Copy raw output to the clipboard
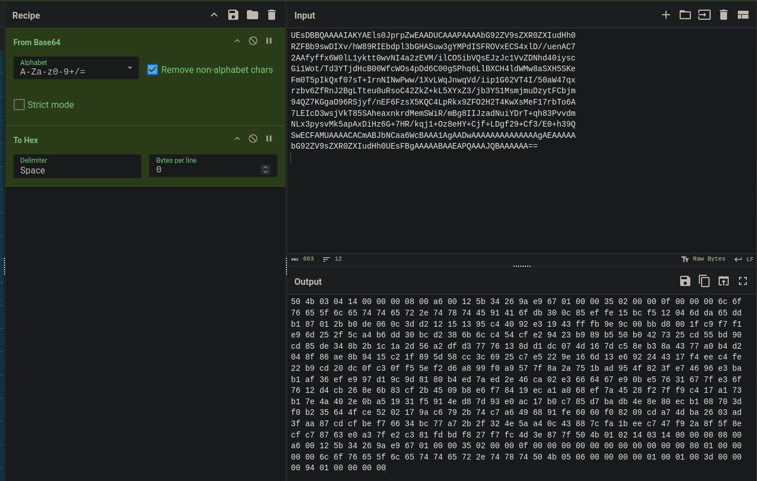This screenshot has width=757, height=481. [704, 281]
